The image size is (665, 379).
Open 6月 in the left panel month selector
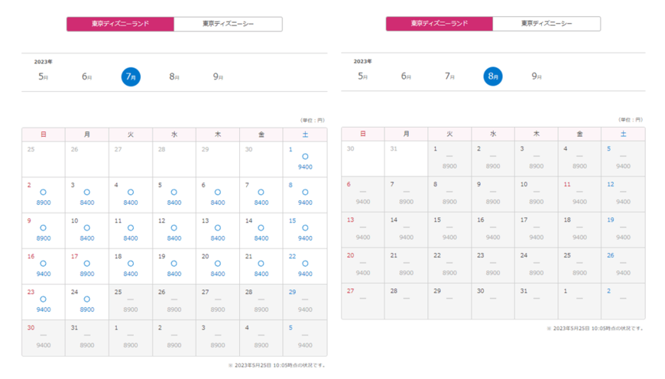click(x=87, y=76)
